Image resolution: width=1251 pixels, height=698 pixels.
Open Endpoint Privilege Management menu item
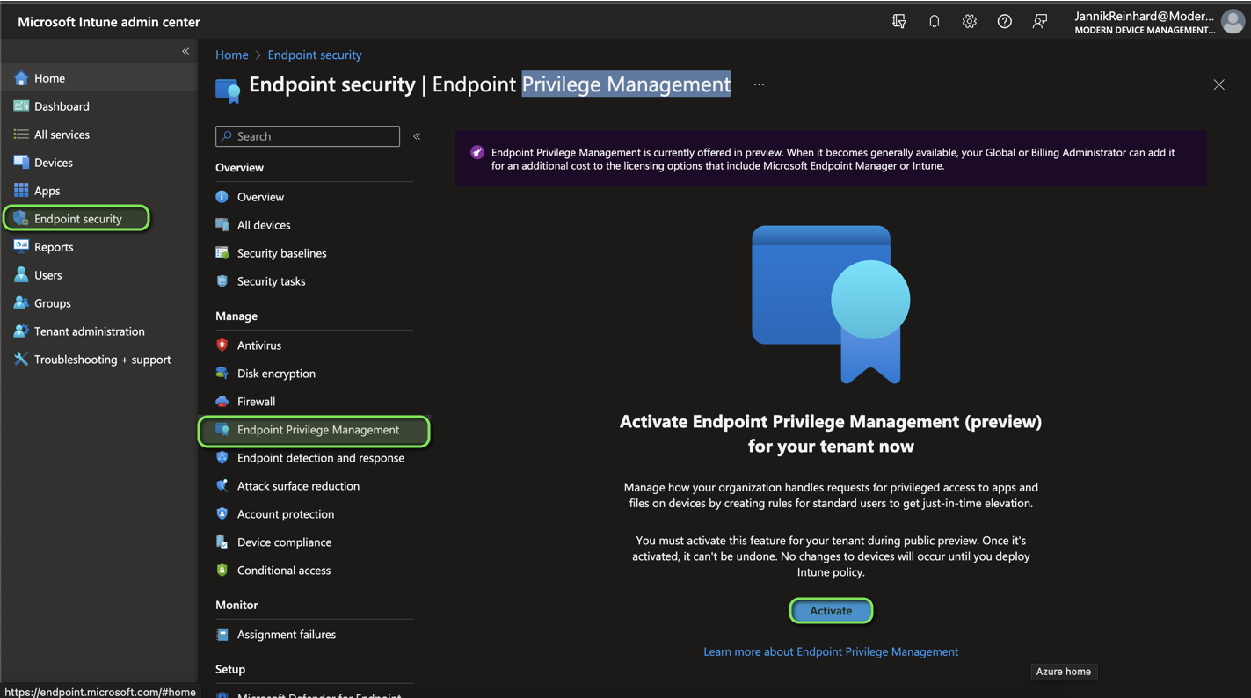pos(317,430)
